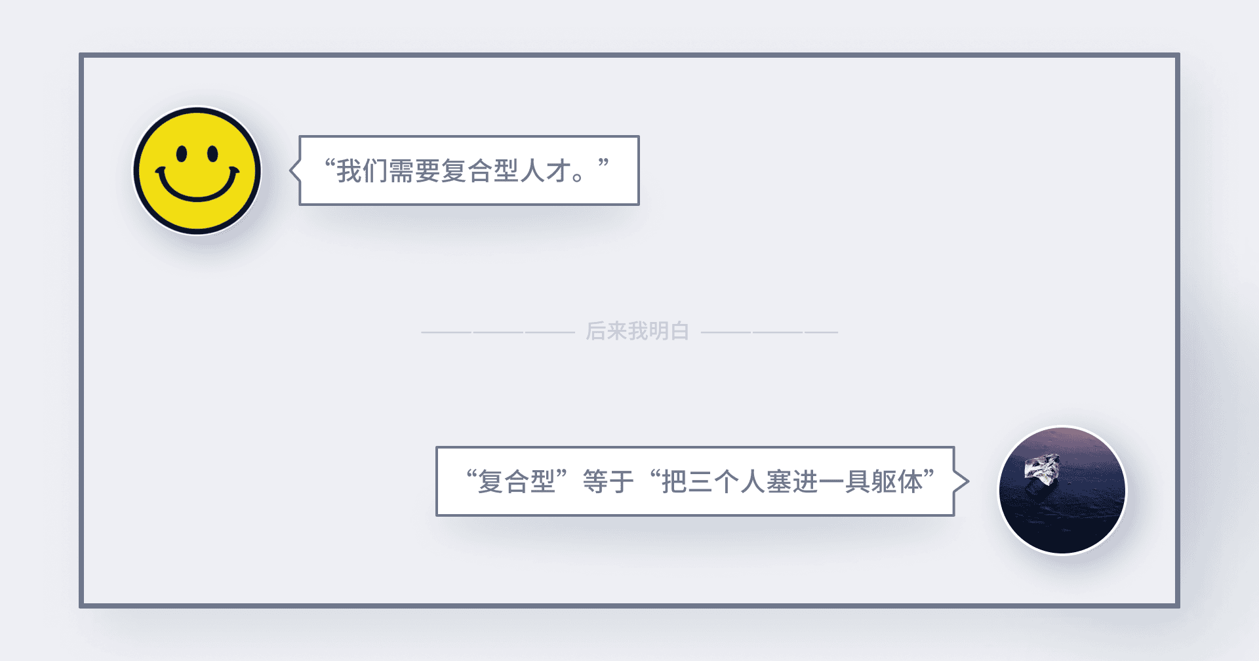1259x661 pixels.
Task: Click "我们" at the start of the first bubble
Action: [363, 170]
